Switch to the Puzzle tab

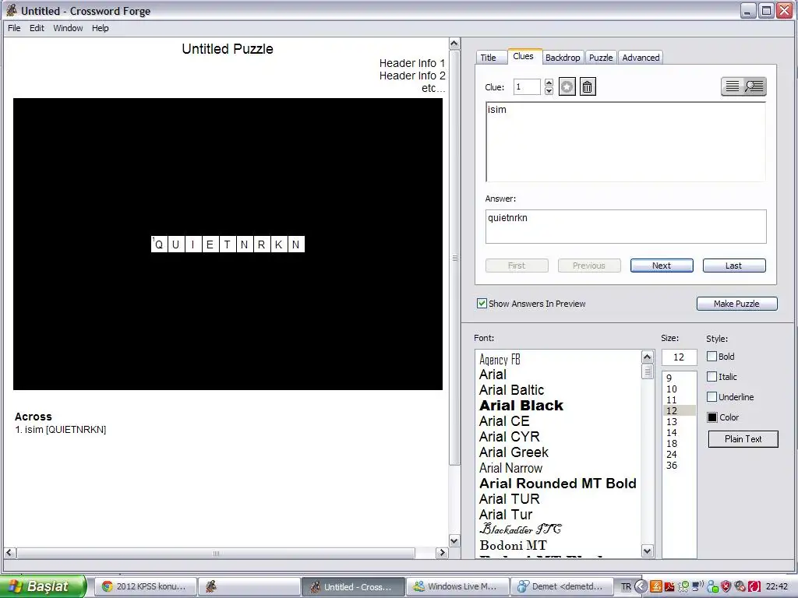click(x=601, y=58)
